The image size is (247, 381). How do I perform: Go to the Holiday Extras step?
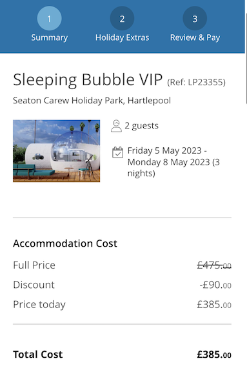[122, 37]
